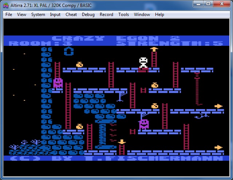Click the white Egon character sprite
Image resolution: width=233 pixels, height=180 pixels.
143,63
